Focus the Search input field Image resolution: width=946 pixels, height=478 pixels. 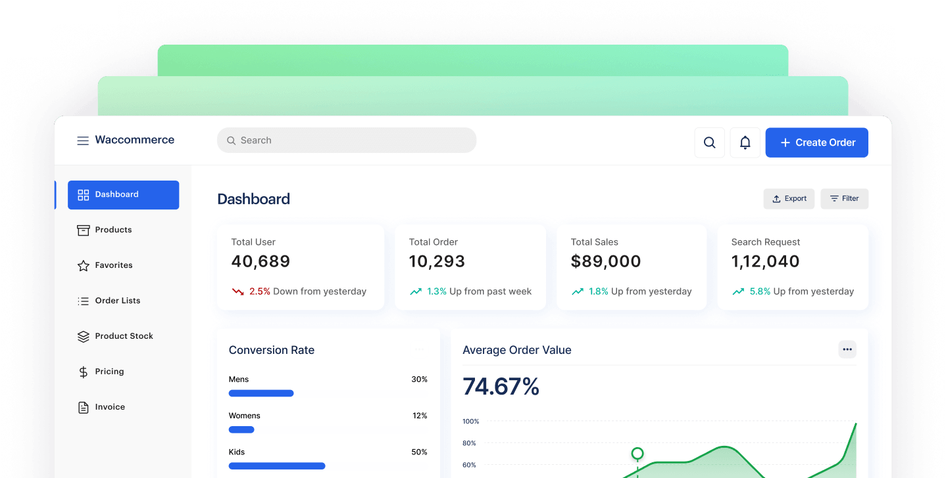tap(347, 141)
